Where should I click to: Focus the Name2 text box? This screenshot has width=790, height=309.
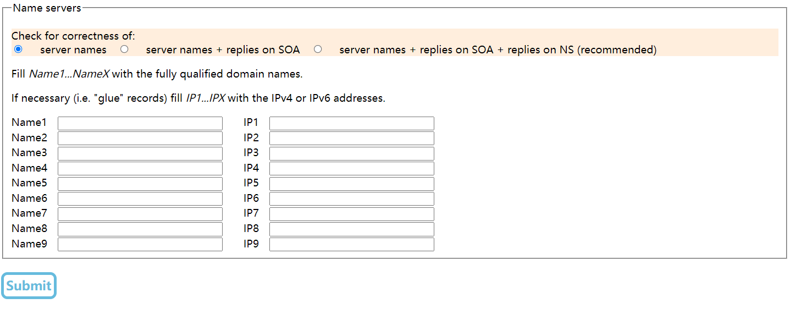(x=140, y=138)
